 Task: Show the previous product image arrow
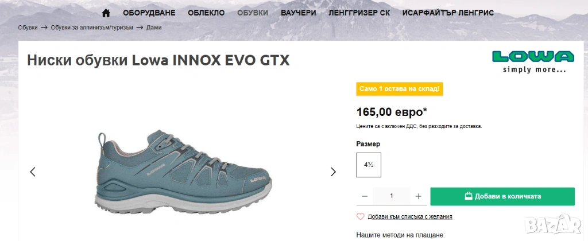pyautogui.click(x=33, y=172)
